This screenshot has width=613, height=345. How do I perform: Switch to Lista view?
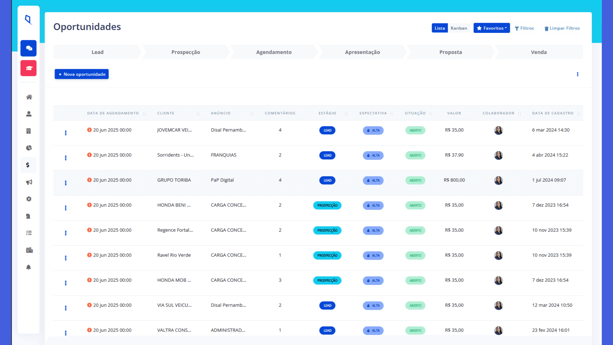click(440, 28)
